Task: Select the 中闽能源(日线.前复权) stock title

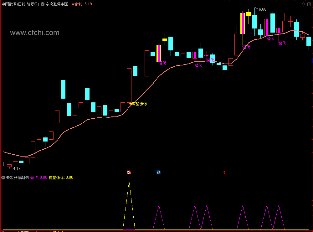Action: point(20,4)
